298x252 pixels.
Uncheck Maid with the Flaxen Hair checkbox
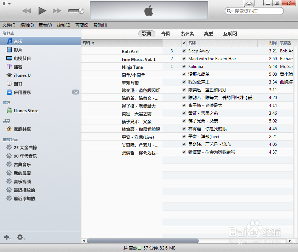[x=184, y=58]
